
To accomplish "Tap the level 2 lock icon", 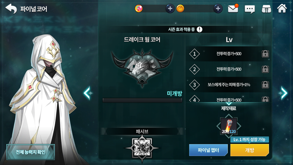I will point(265,69).
